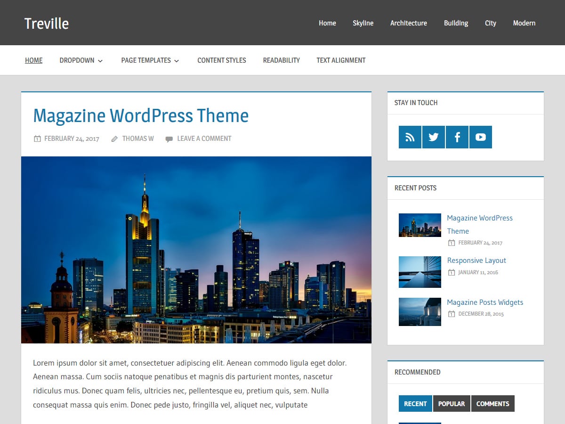Click Home in the top header menu
This screenshot has height=424, width=565.
[327, 23]
